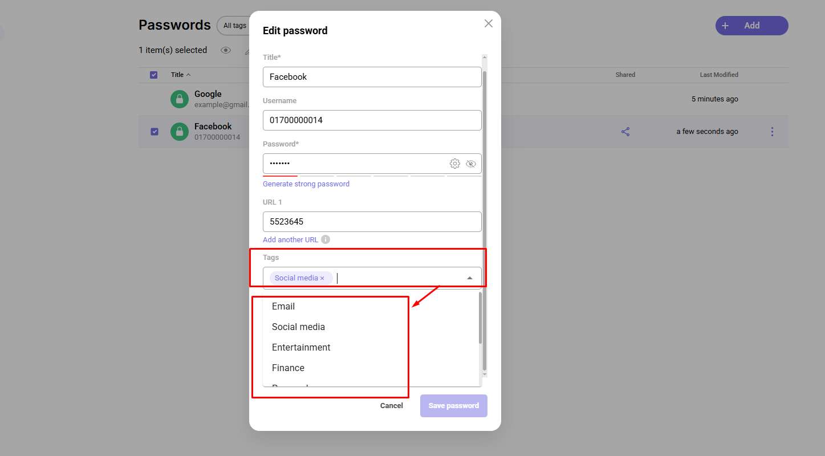825x456 pixels.
Task: Select Finance from the tags list
Action: (x=288, y=368)
